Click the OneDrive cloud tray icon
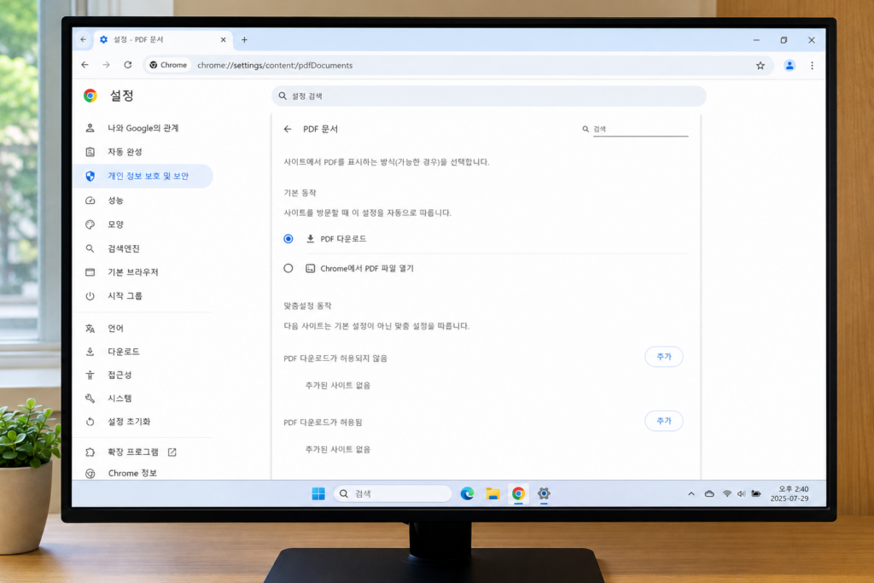This screenshot has width=874, height=583. [709, 493]
